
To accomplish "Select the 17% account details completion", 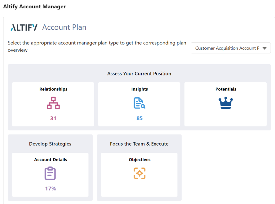I will (x=51, y=189).
